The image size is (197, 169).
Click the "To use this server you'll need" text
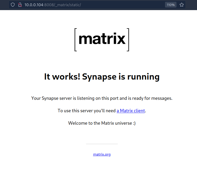pos(87,111)
